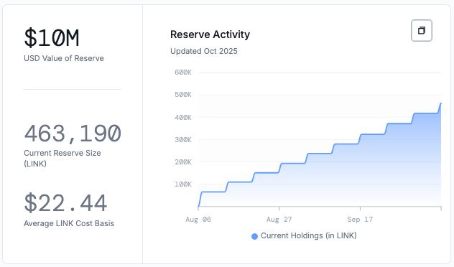Click the Current Reserve Size (LINK) label
Viewport: 454px width, 267px height.
(62, 158)
